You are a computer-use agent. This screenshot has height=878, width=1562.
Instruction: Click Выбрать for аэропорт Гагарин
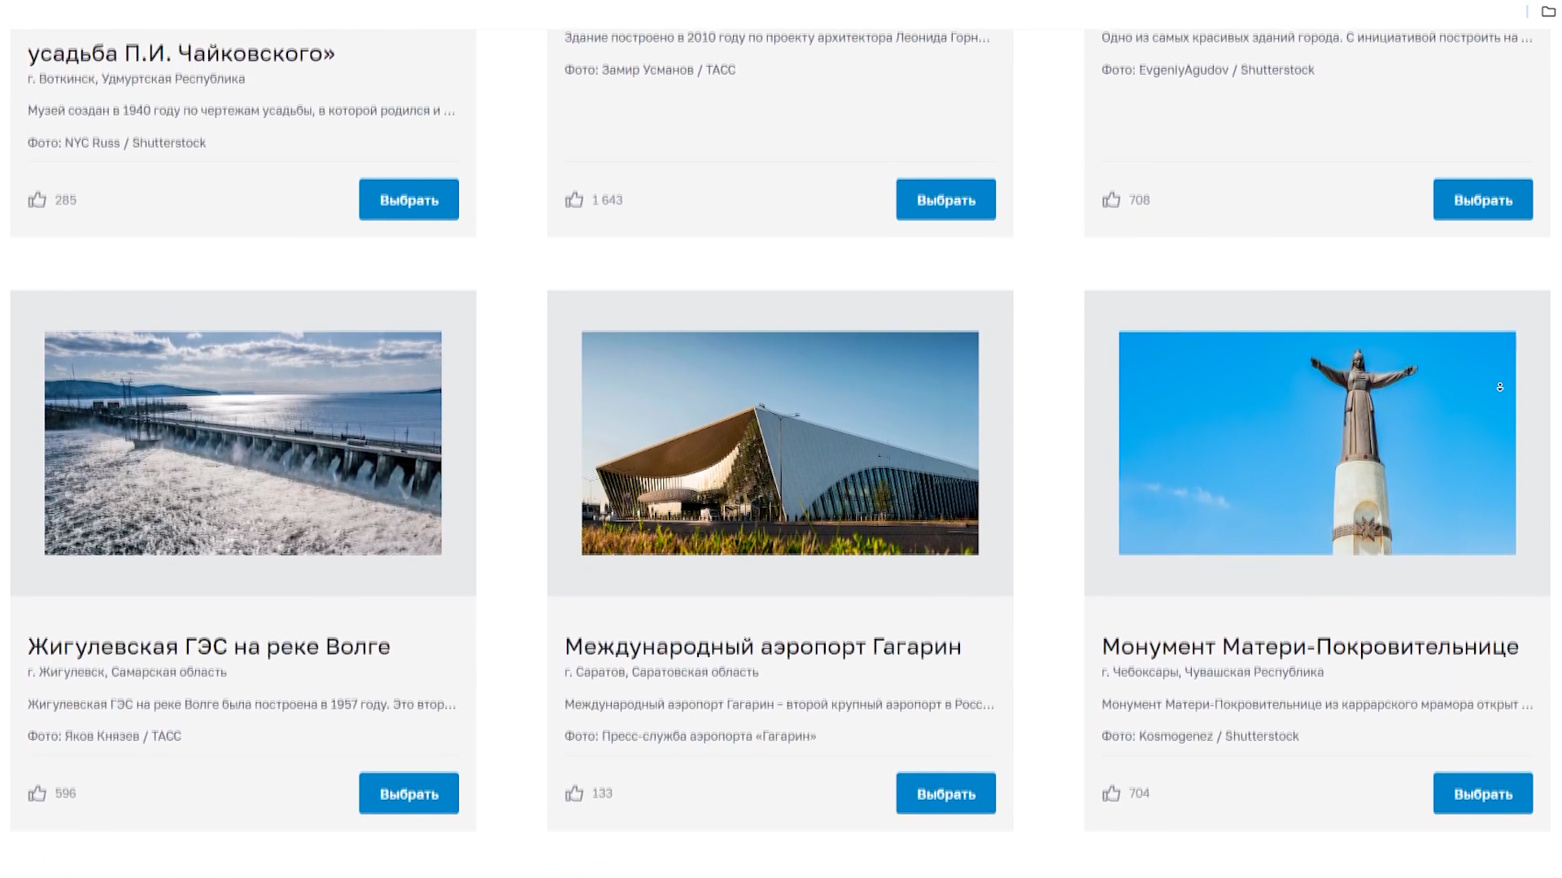point(946,793)
